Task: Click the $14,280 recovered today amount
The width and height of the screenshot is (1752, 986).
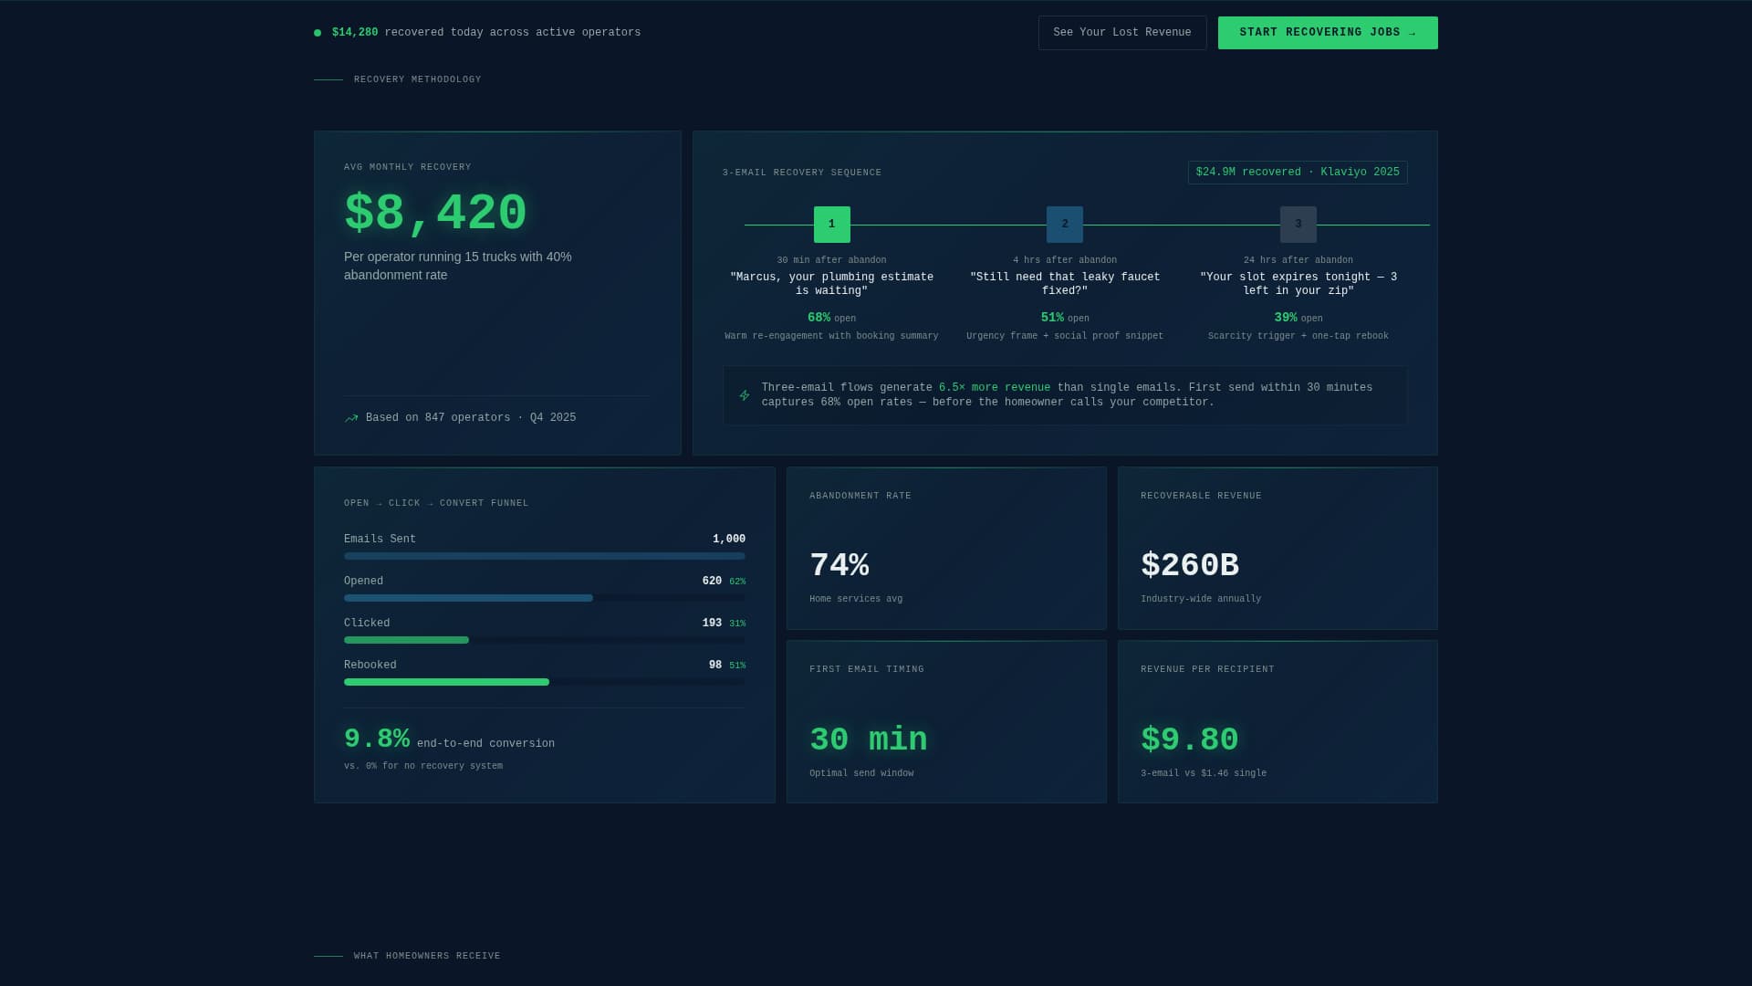Action: 355,33
